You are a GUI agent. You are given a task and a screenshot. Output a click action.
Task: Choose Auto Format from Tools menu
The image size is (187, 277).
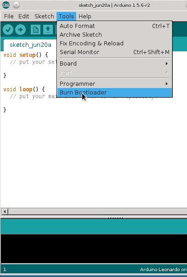[x=115, y=26]
